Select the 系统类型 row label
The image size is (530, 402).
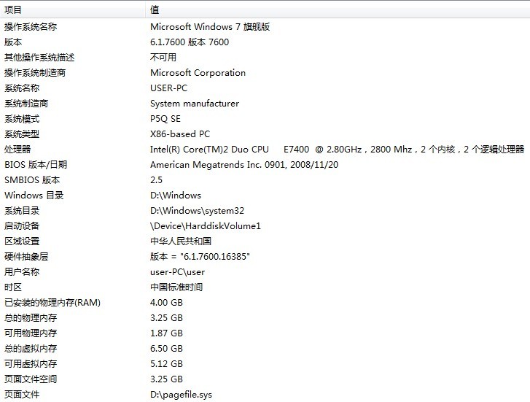22,134
